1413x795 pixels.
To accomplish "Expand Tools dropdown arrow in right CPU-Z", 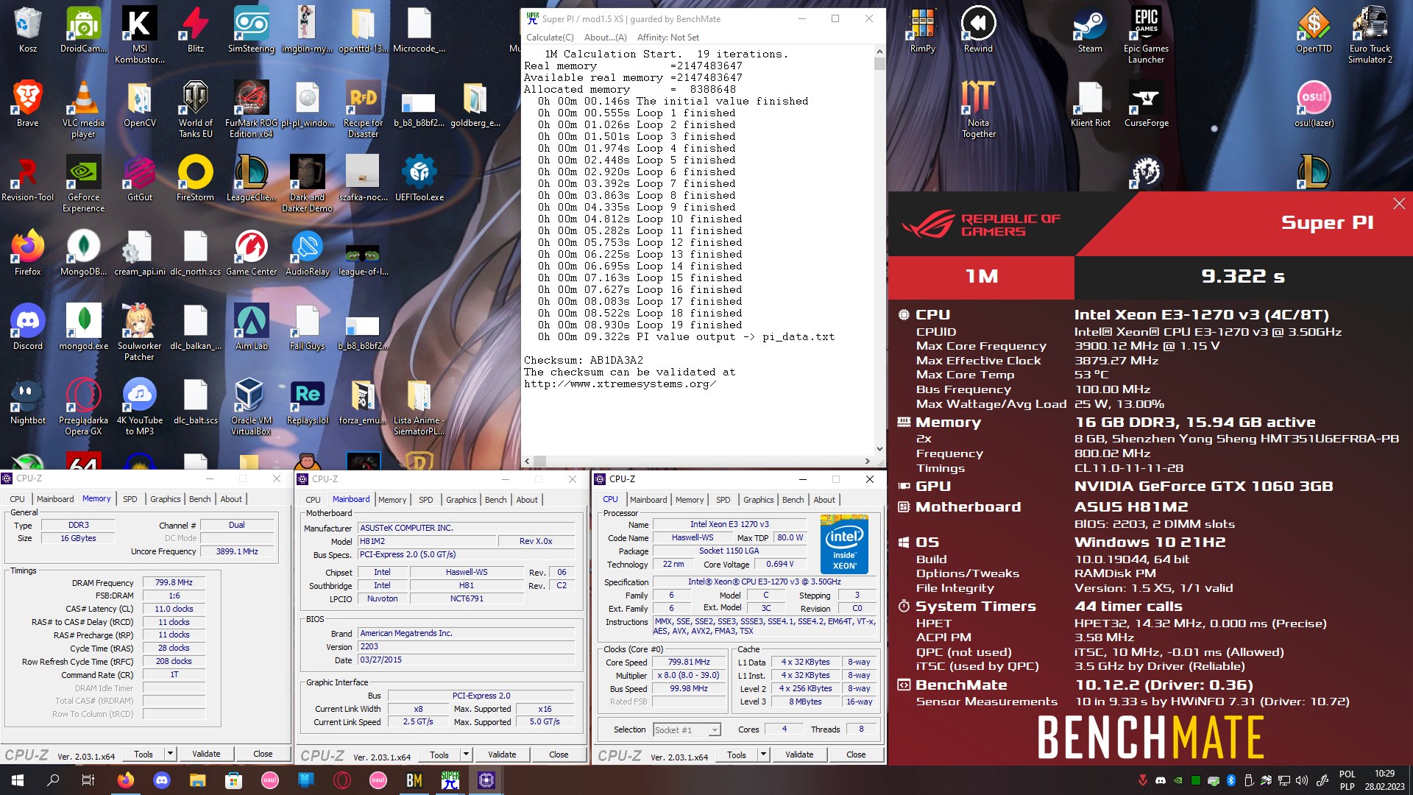I will [x=763, y=755].
